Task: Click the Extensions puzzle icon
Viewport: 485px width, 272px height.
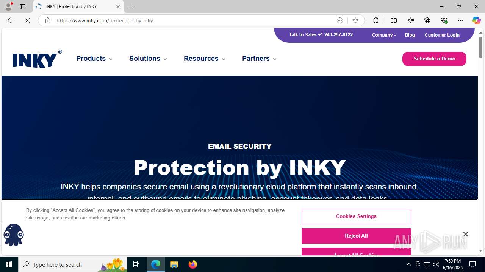Action: click(375, 20)
